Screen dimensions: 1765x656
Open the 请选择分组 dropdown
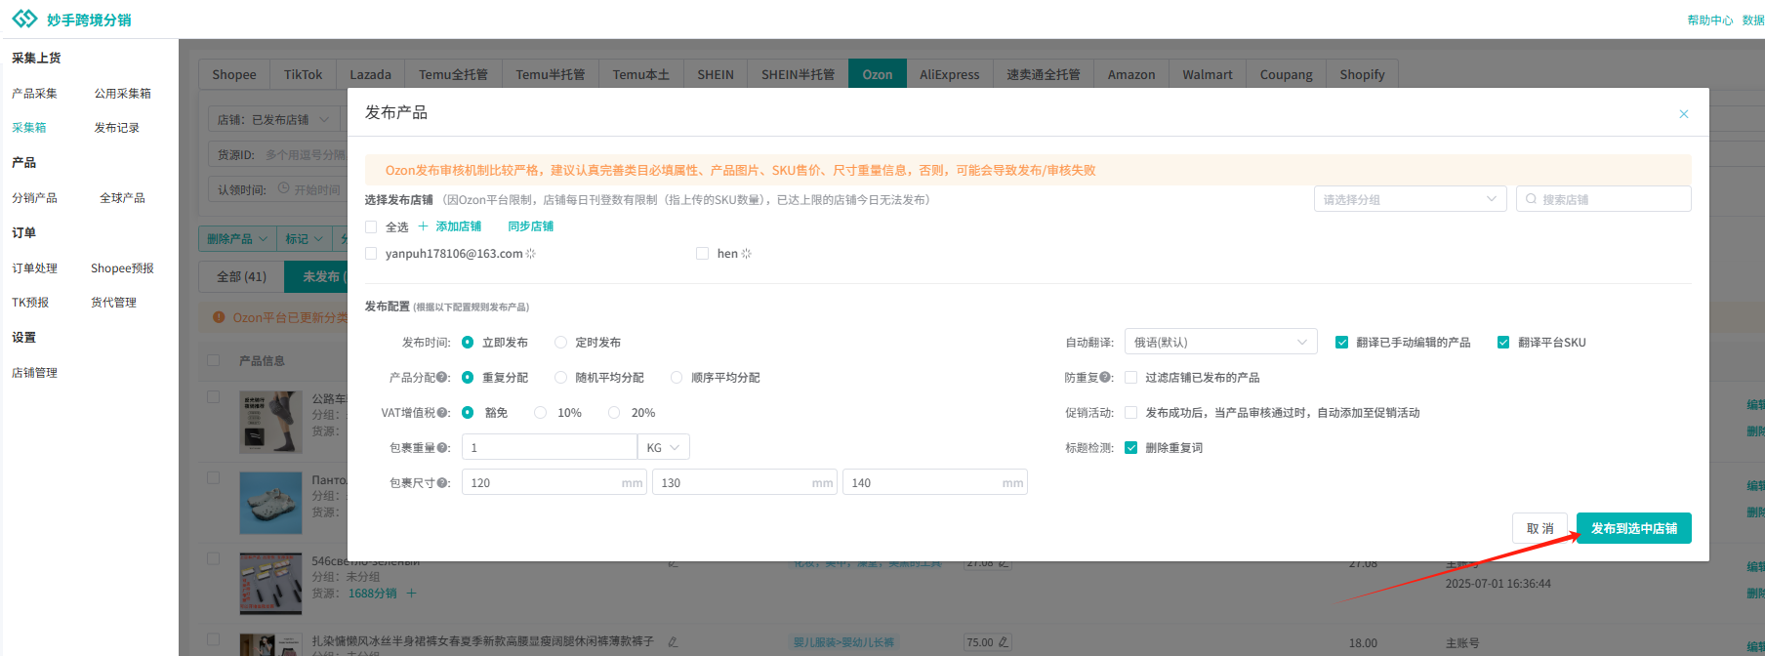coord(1411,199)
